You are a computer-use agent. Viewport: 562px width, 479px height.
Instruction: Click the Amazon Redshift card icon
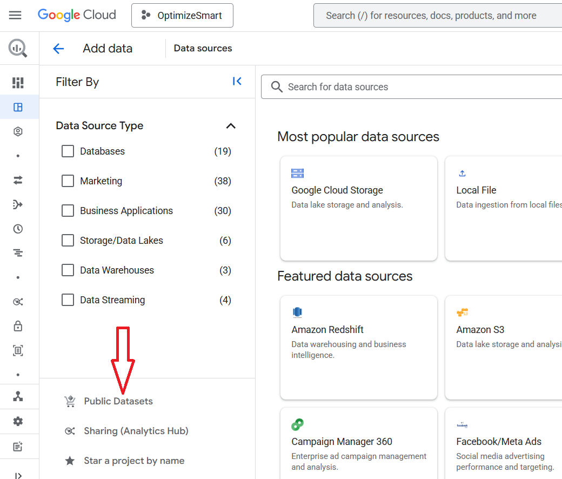coord(298,312)
